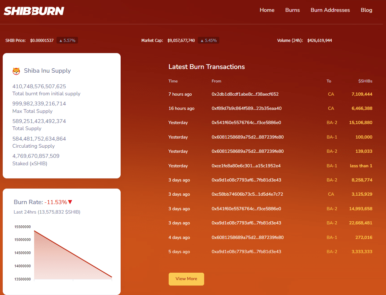Open sender 0xa9d1e08c7793af6 in 8,258,774 row
Viewport: 386px width, 295px height.
tap(246, 180)
